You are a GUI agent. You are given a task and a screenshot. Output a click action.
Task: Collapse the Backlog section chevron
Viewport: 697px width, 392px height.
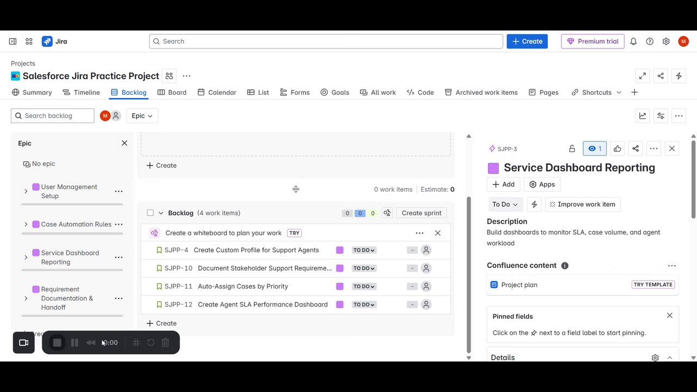point(161,213)
